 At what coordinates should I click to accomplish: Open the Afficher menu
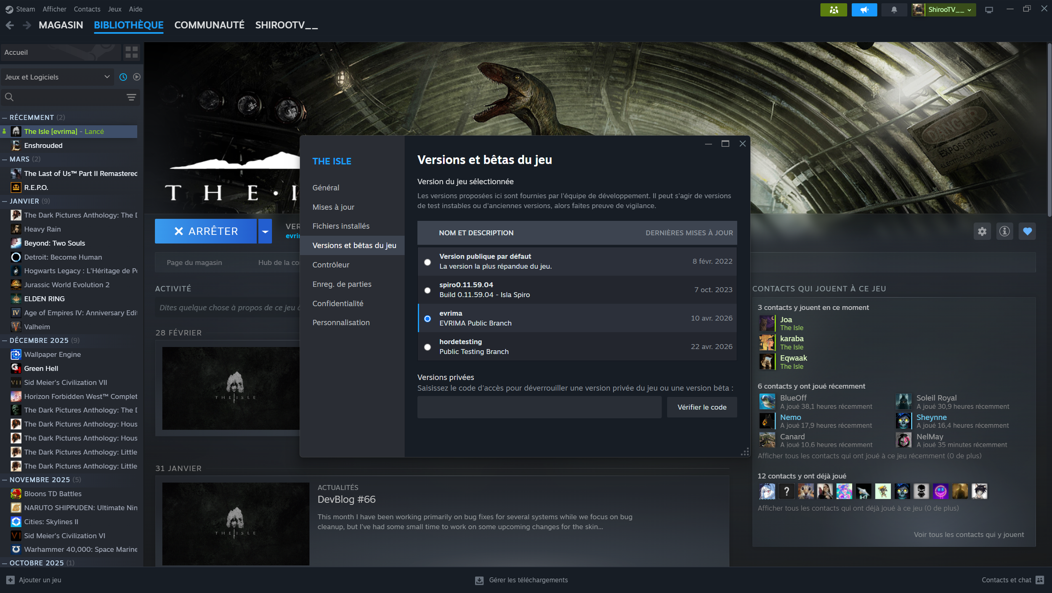pos(54,9)
